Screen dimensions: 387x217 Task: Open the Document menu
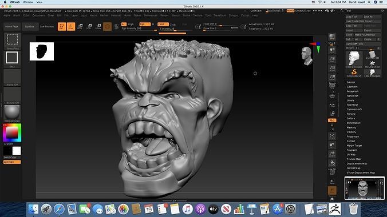point(38,15)
